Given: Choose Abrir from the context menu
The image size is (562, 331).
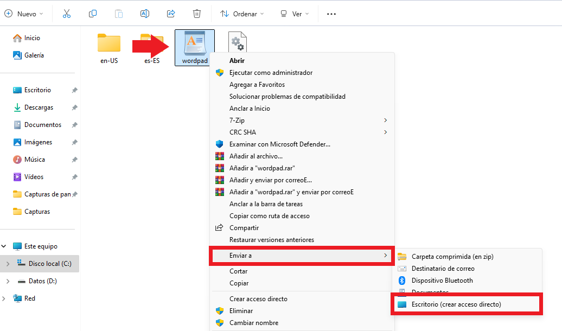Looking at the screenshot, I should pyautogui.click(x=302, y=61).
